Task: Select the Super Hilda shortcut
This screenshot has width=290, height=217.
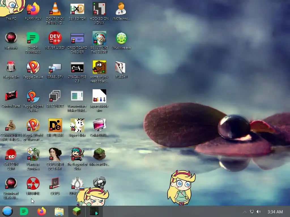Action: point(77,128)
